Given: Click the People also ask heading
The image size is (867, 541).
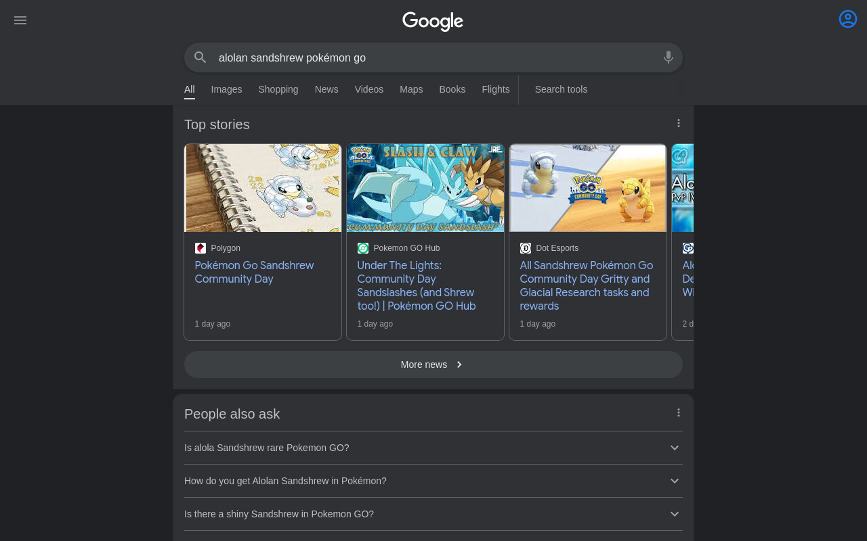Looking at the screenshot, I should point(232,414).
